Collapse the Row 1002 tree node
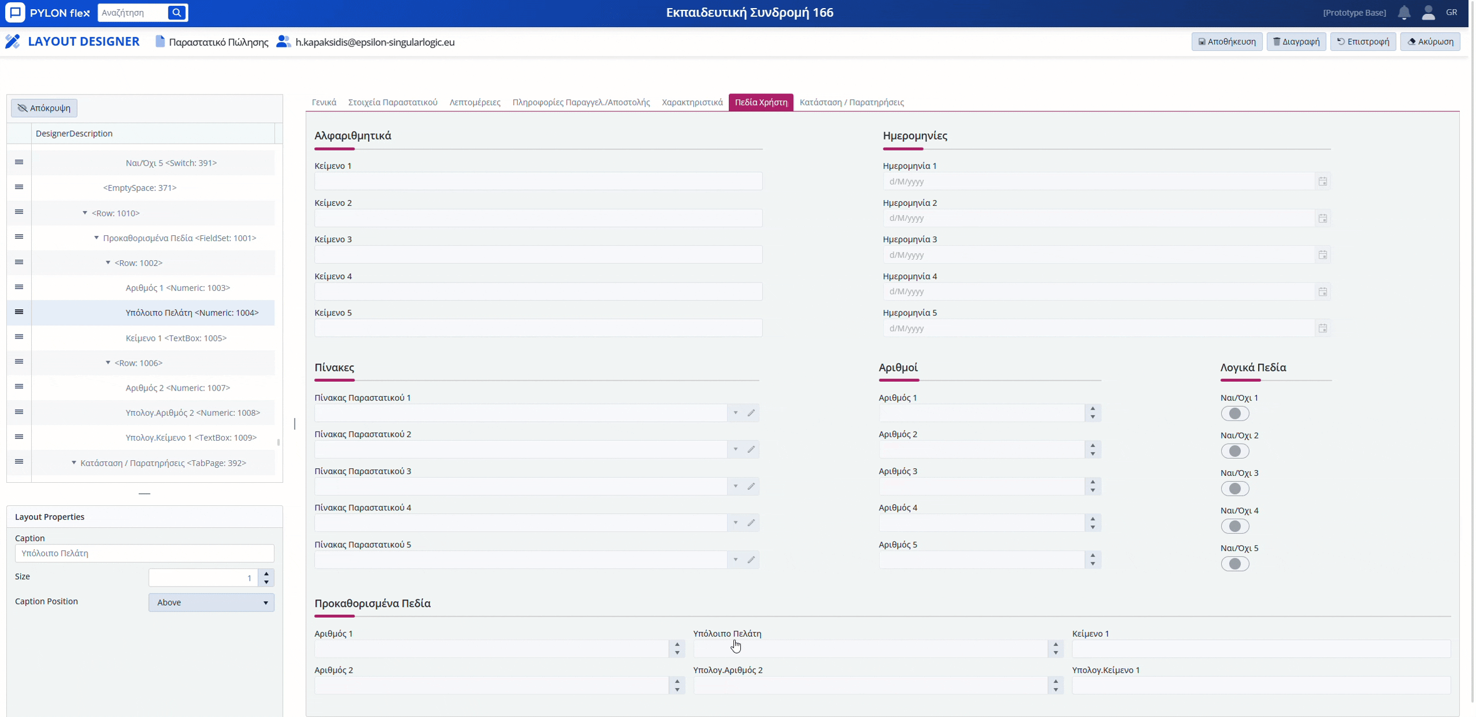This screenshot has width=1476, height=717. point(108,262)
